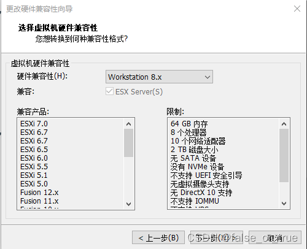Viewport: 307px width, 249px height.
Task: Select ESXi 6.5 in the compatible products list
Action: point(34,150)
